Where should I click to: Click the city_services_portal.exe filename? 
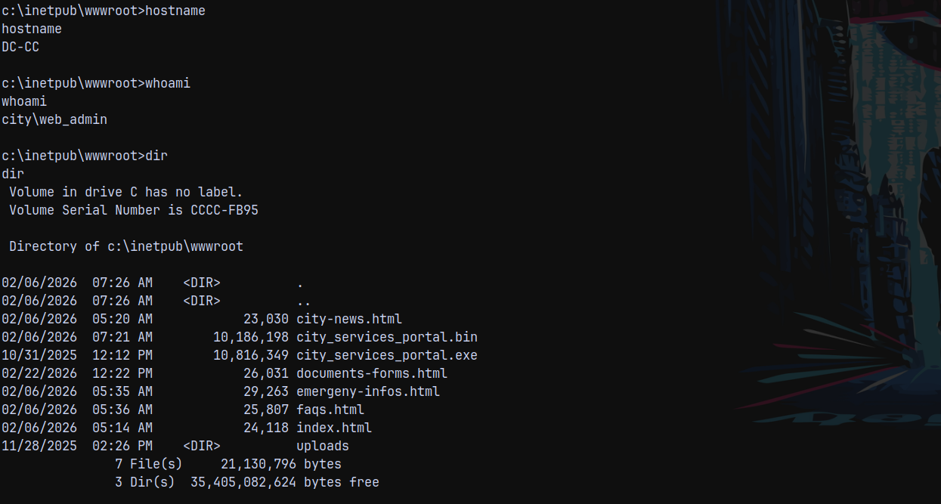pyautogui.click(x=386, y=355)
